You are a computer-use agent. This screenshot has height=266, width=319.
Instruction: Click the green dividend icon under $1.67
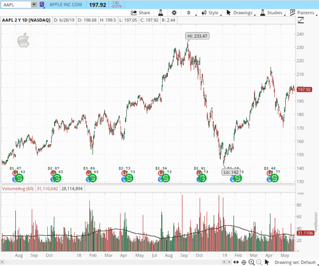19,178
